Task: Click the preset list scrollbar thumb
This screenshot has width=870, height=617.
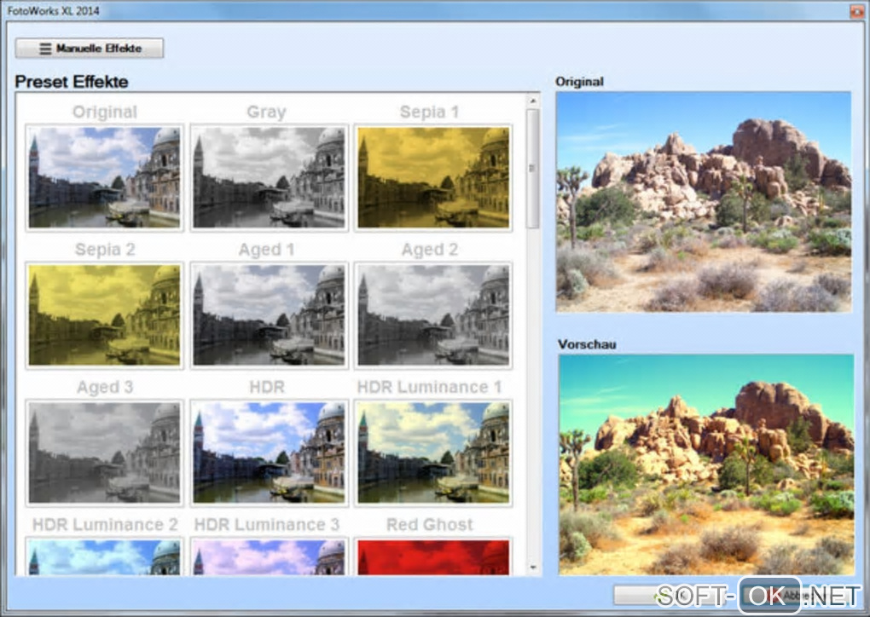Action: [532, 169]
